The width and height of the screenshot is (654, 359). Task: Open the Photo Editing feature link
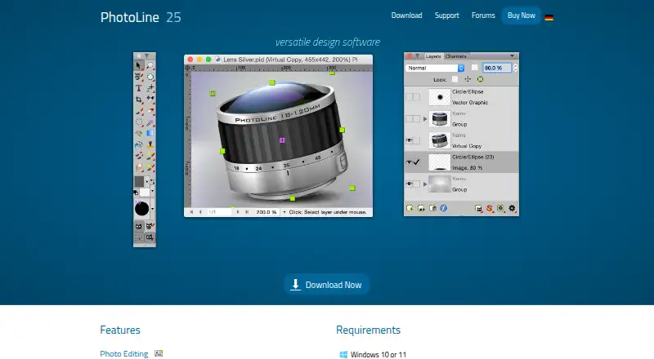pos(124,353)
